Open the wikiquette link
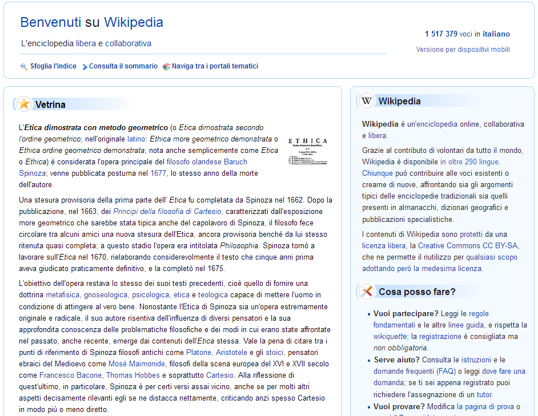The image size is (538, 416). pos(390,337)
